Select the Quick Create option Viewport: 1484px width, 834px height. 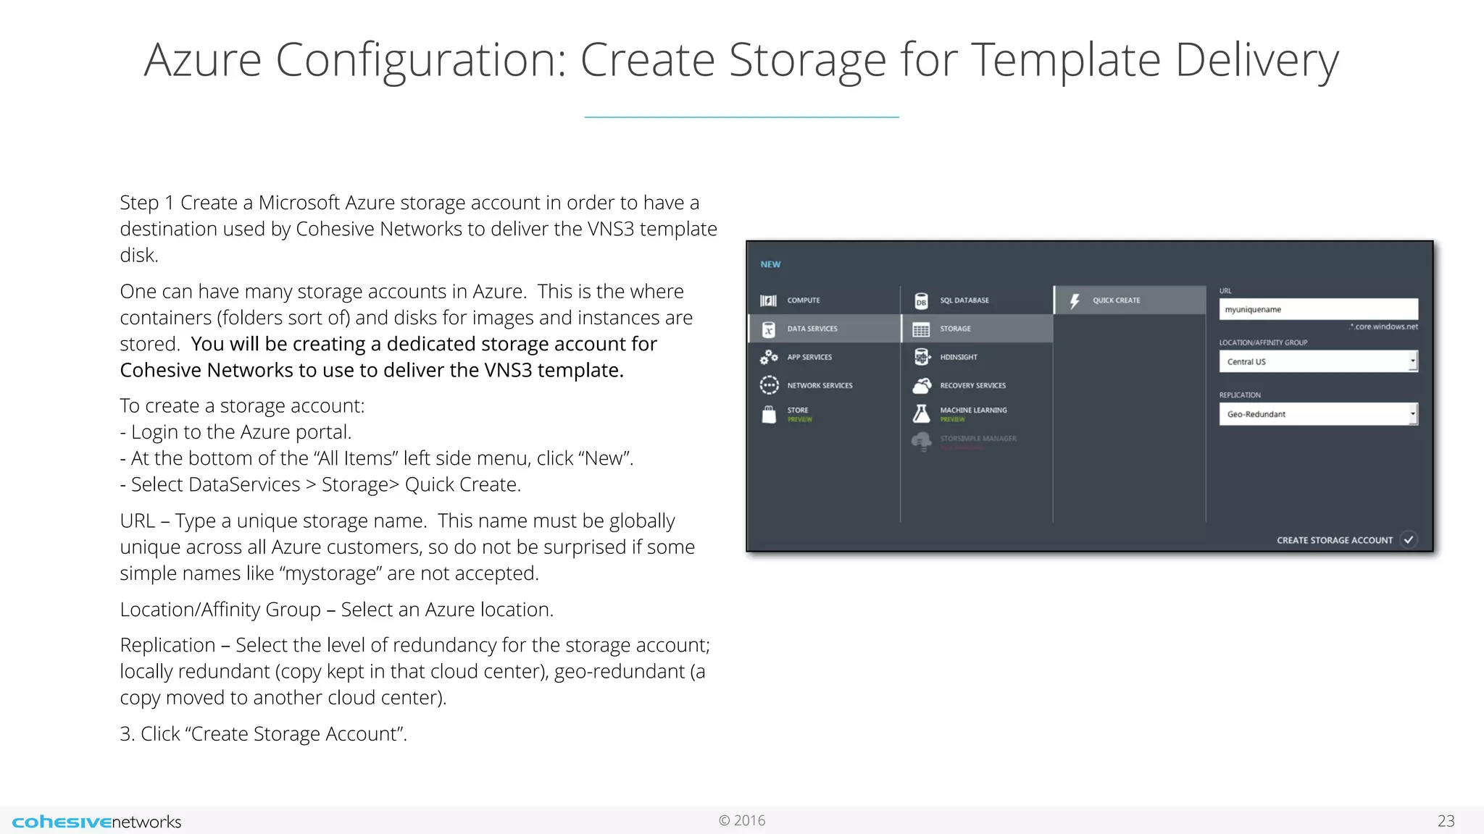pos(1130,300)
